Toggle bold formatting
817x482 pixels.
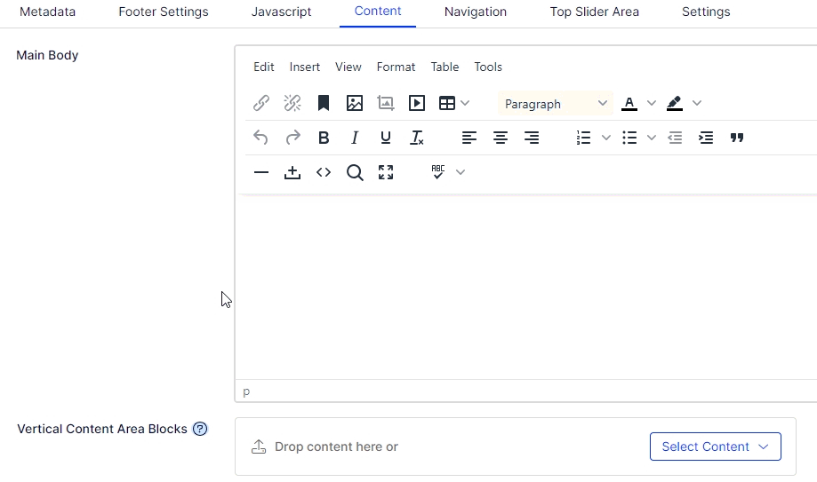pos(324,138)
